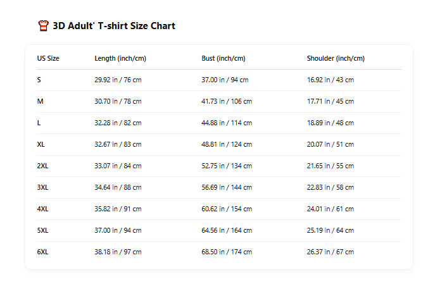
Task: Click the Bust (inch/cm) column header
Action: (x=223, y=58)
